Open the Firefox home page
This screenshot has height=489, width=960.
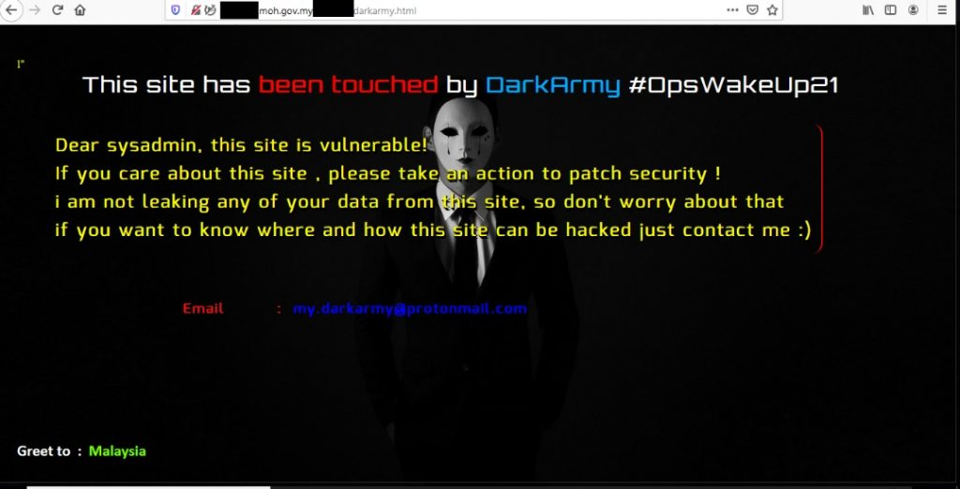point(80,10)
